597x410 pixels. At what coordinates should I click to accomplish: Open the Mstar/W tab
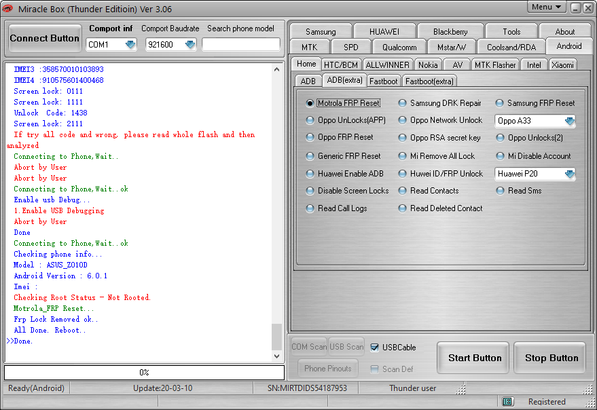click(452, 48)
